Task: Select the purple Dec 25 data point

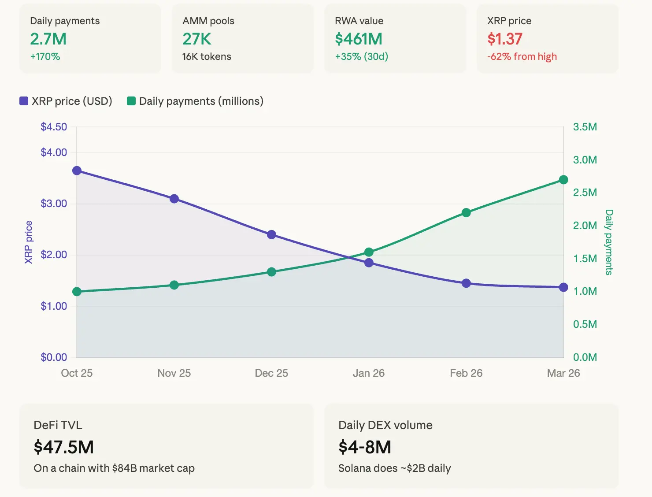Action: click(271, 234)
